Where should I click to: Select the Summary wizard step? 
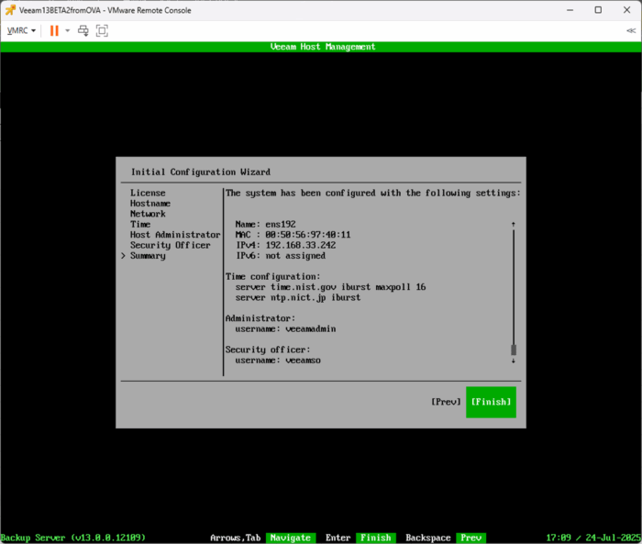148,256
